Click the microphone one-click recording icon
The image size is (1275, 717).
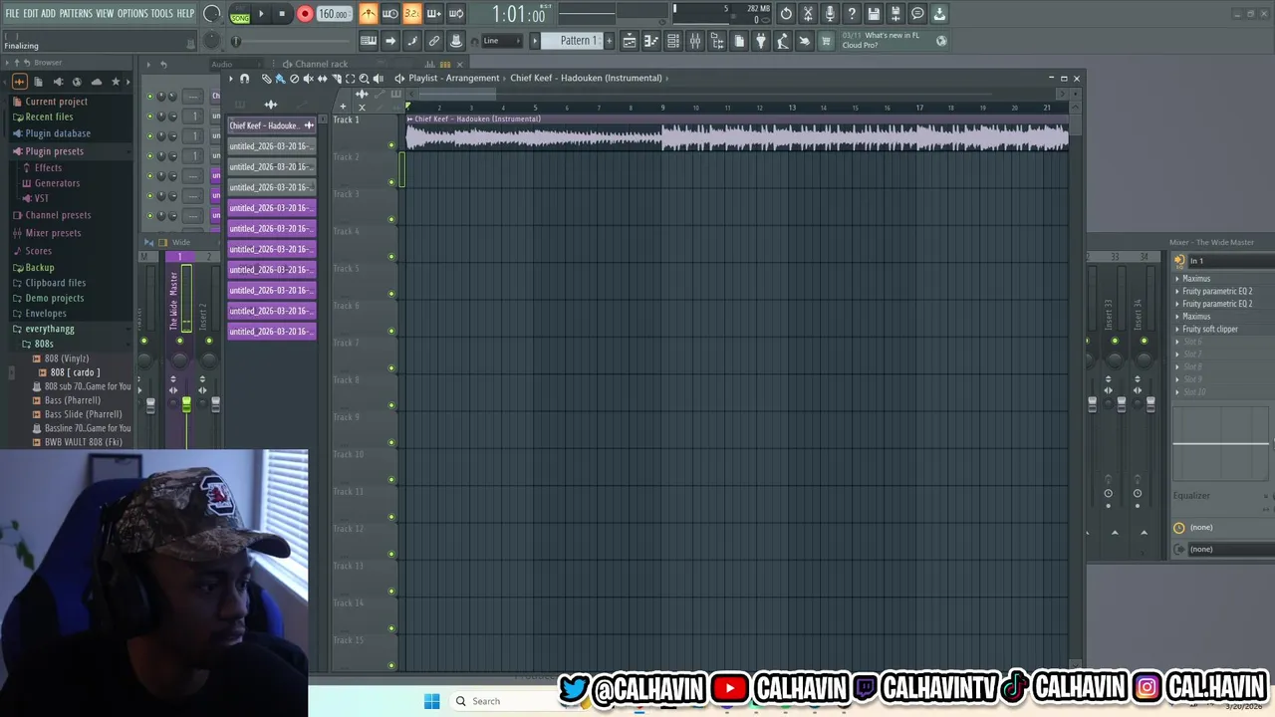tap(830, 14)
